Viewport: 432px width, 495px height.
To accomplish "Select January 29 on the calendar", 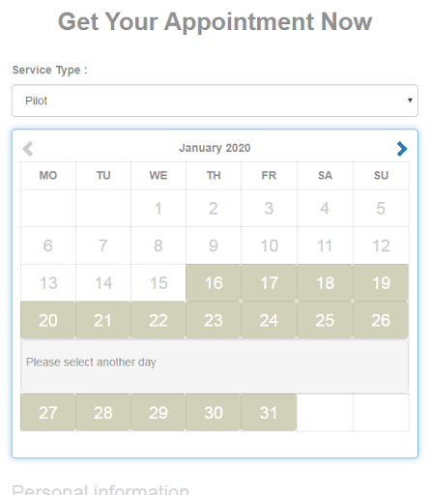I will 158,413.
